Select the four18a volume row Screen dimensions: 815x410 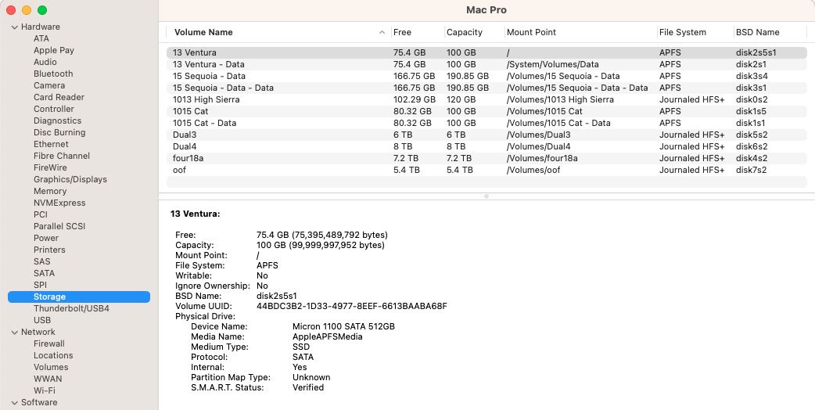[486, 159]
